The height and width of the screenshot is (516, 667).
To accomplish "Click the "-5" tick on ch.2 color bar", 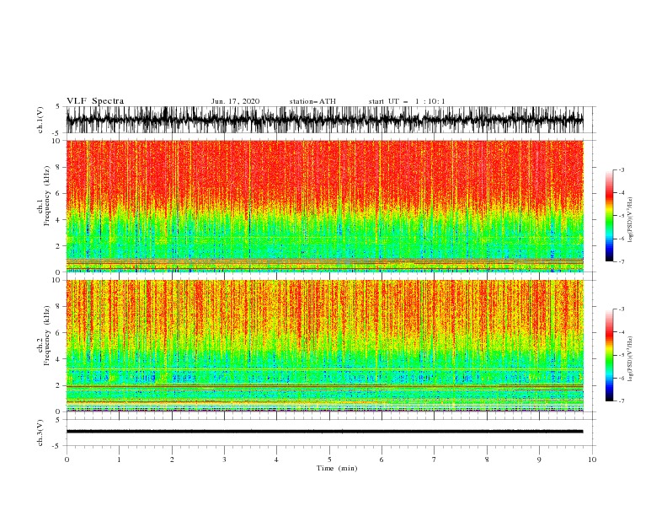I will pyautogui.click(x=621, y=355).
